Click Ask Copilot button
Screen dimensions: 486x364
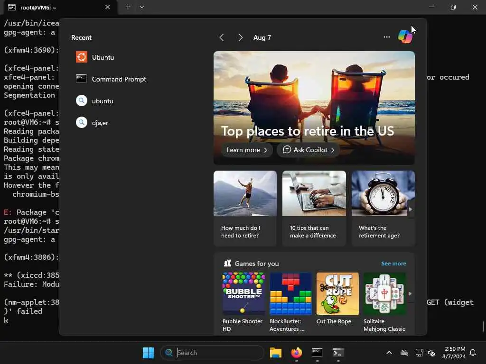[x=308, y=150]
